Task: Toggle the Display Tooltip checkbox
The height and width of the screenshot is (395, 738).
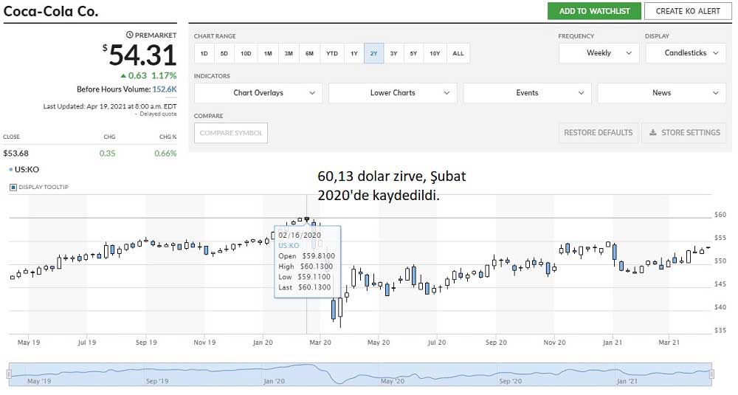Action: tap(13, 187)
